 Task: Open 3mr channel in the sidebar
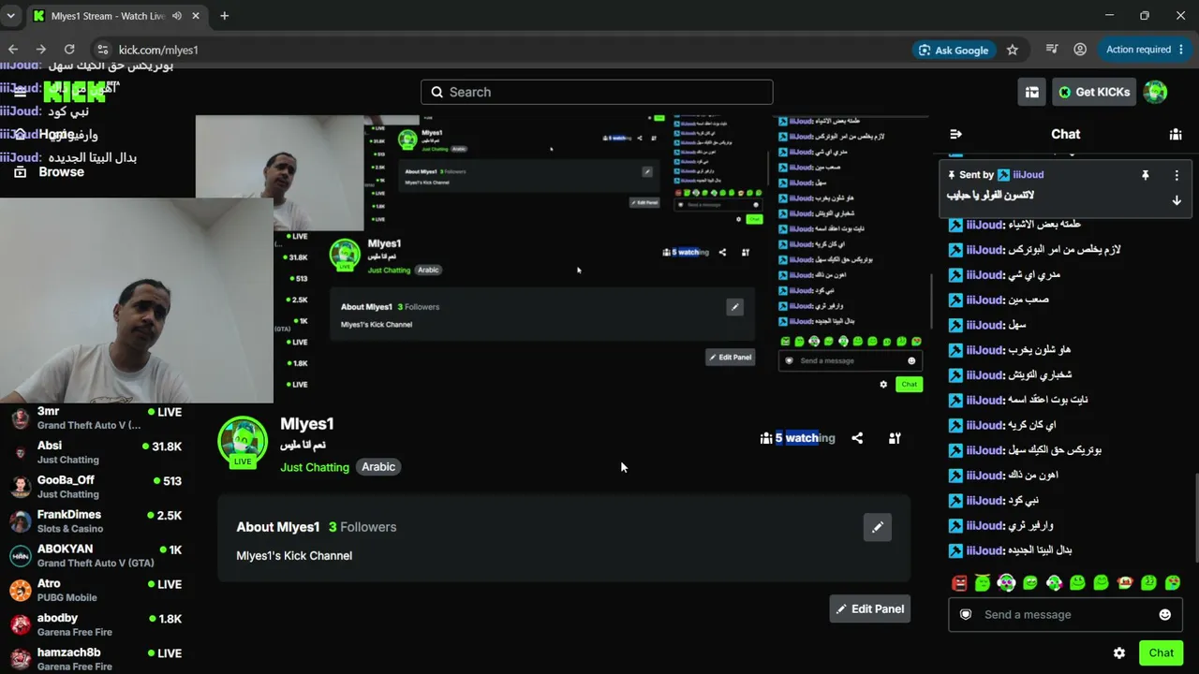coord(96,418)
